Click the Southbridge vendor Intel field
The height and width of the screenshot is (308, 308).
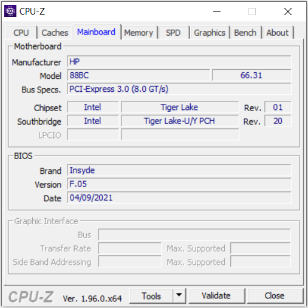tap(93, 121)
